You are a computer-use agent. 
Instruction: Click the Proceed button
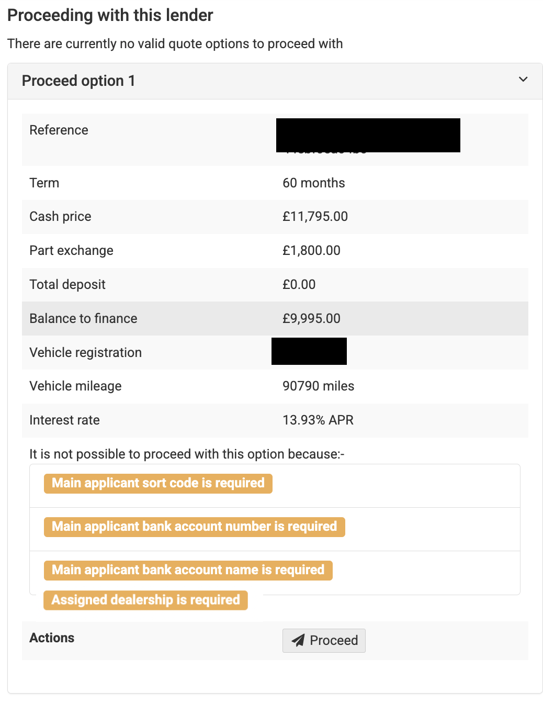(x=324, y=640)
